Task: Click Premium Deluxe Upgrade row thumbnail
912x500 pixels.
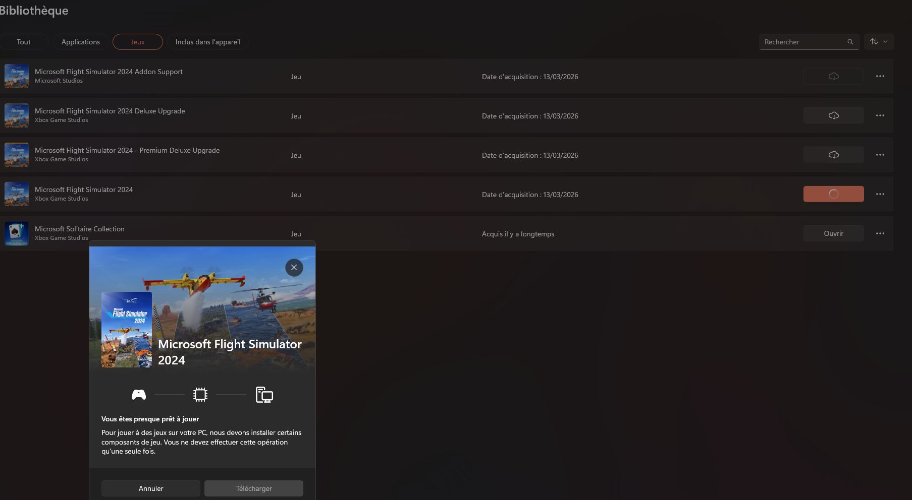Action: pos(17,155)
